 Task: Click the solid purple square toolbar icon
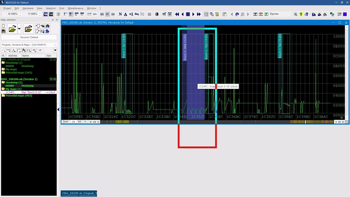(x=345, y=14)
